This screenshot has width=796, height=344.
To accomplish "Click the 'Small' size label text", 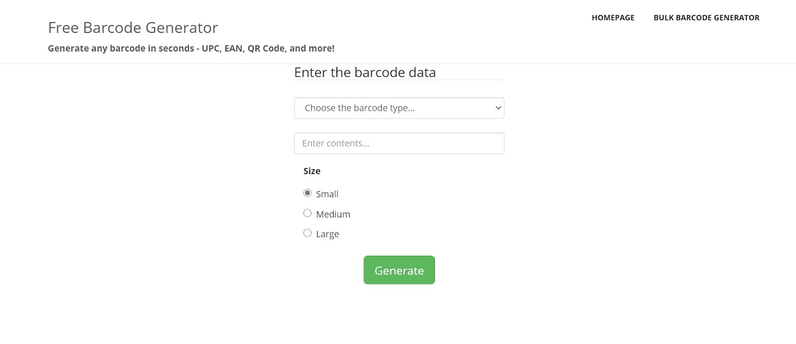I will [327, 194].
